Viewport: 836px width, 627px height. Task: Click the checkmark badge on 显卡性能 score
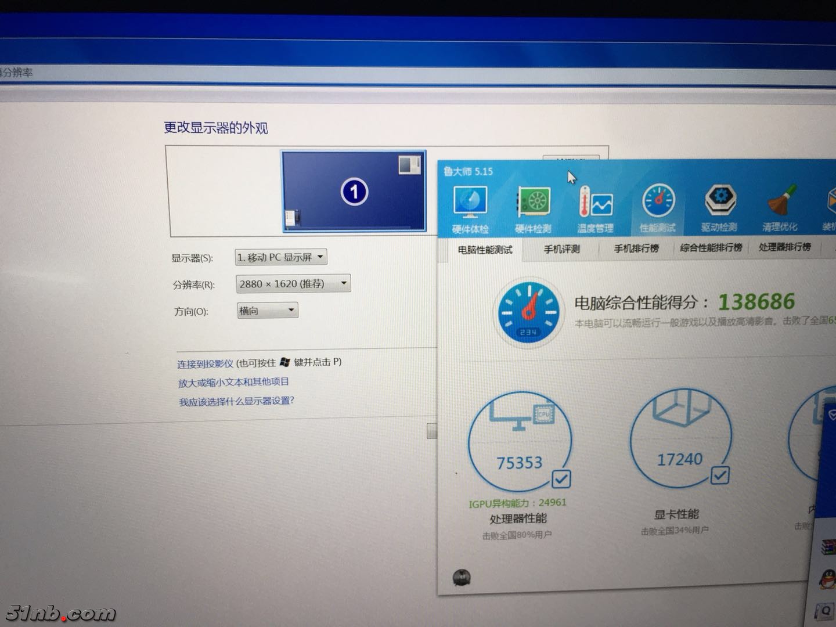(720, 475)
